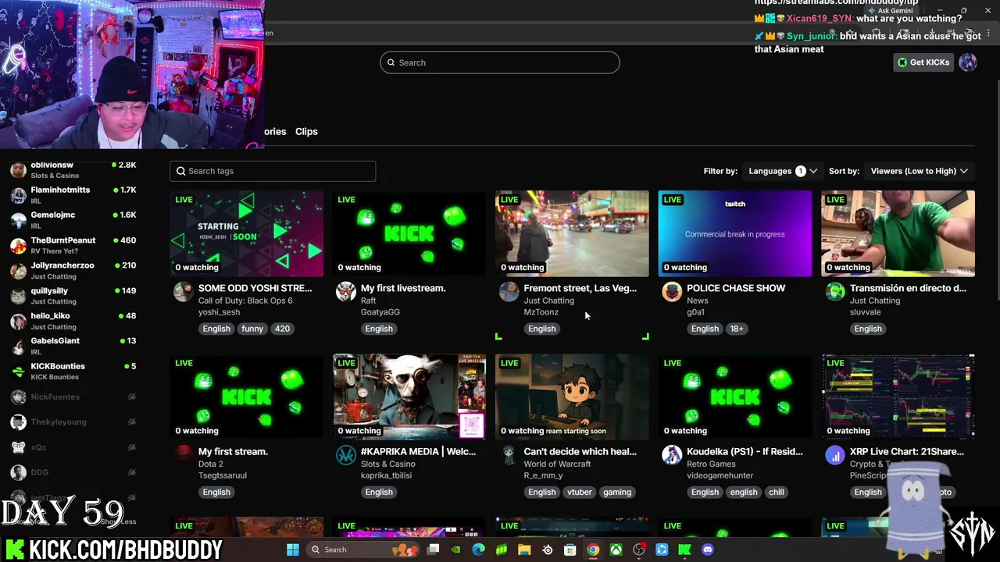Viewport: 1000px width, 562px height.
Task: Focus the top Search field
Action: (500, 62)
